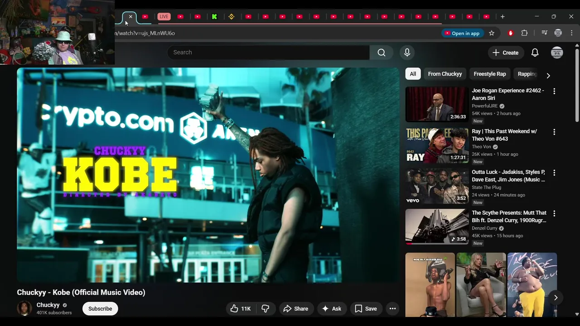Screen dimensions: 580x326
Task: Open the Shorts thumbnail with yellow pants
Action: point(532,285)
